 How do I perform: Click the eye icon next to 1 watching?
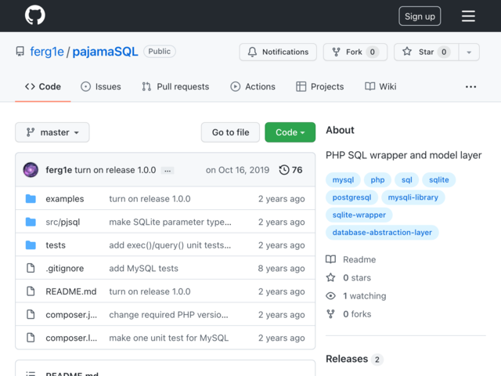330,296
